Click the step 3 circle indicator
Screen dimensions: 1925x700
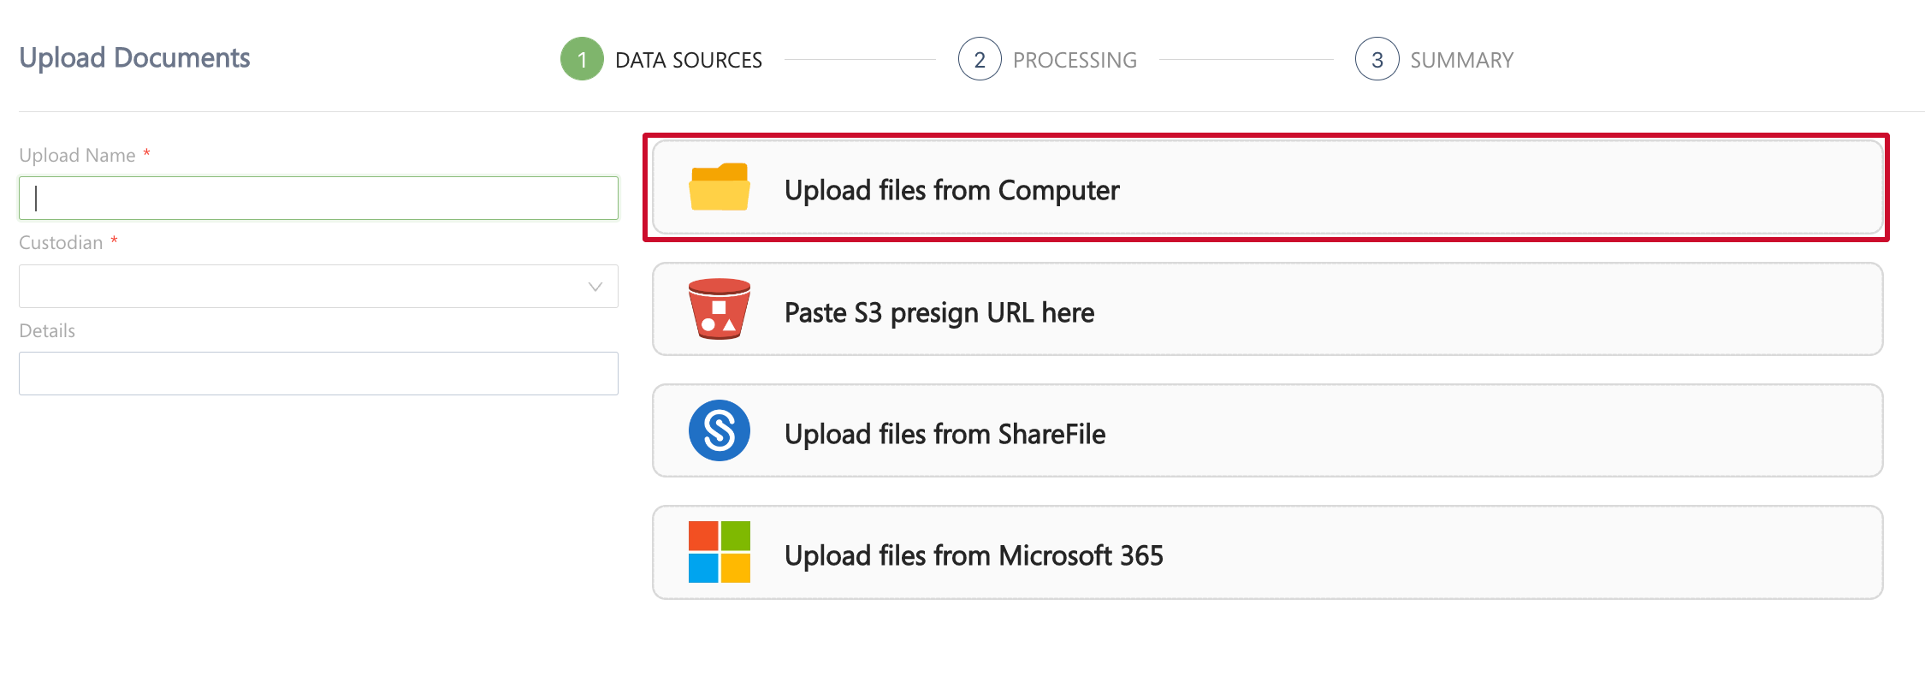point(1377,59)
